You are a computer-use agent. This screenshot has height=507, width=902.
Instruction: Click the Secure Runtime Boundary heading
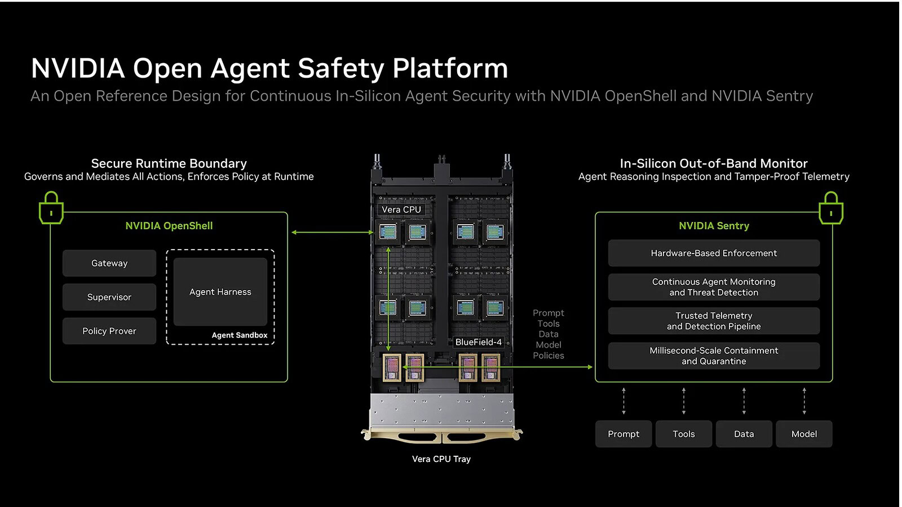tap(169, 163)
